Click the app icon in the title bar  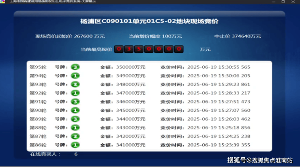(x=2, y=2)
